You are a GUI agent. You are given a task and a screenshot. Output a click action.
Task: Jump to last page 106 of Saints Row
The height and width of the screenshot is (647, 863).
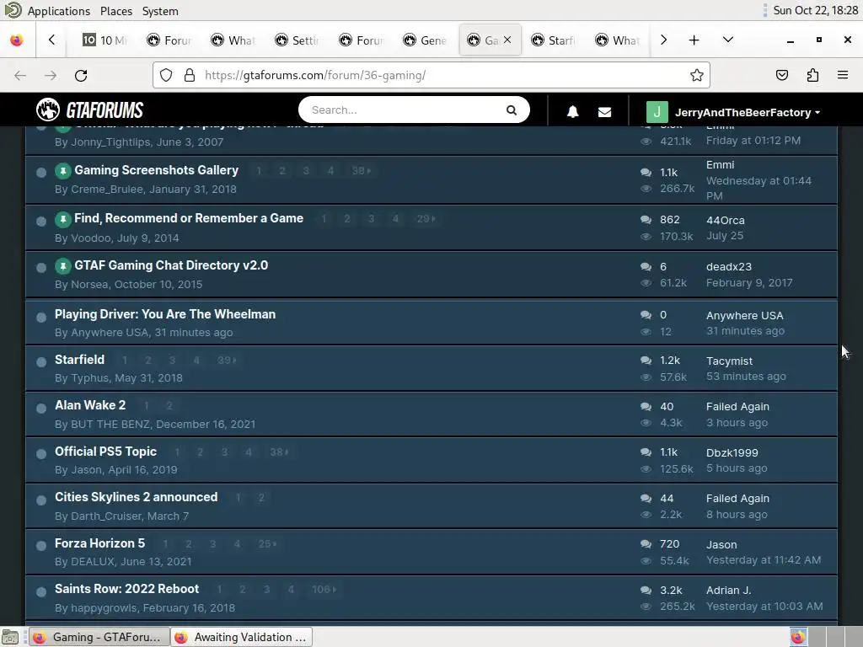point(324,590)
